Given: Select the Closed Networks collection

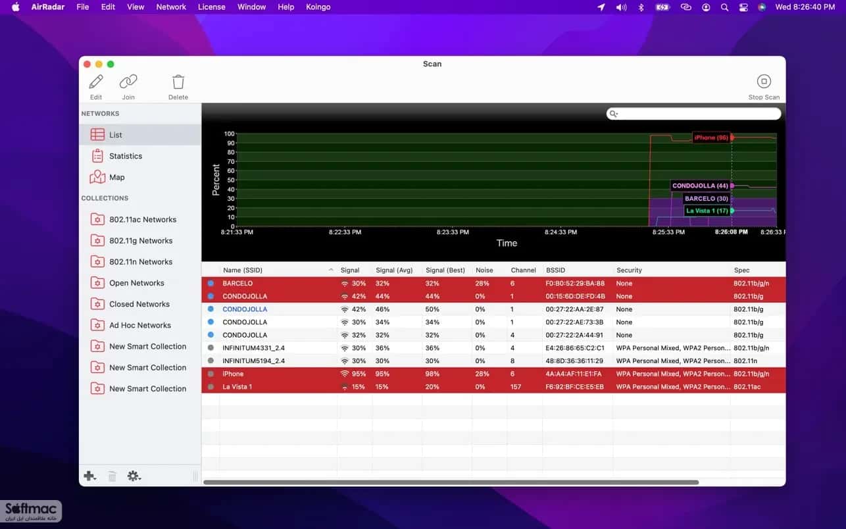Looking at the screenshot, I should tap(139, 304).
